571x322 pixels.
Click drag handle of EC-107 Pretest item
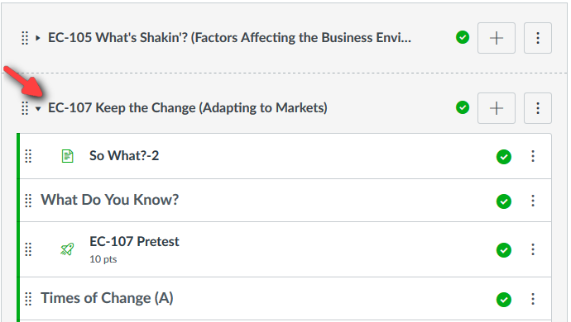28,249
